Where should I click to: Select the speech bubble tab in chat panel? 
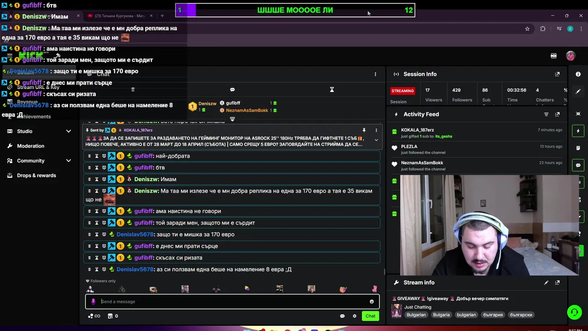(232, 90)
